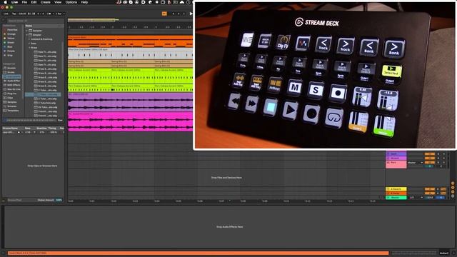The image size is (457, 257).
Task: Click previous Track key on Stream Deck
Action: (x=323, y=44)
